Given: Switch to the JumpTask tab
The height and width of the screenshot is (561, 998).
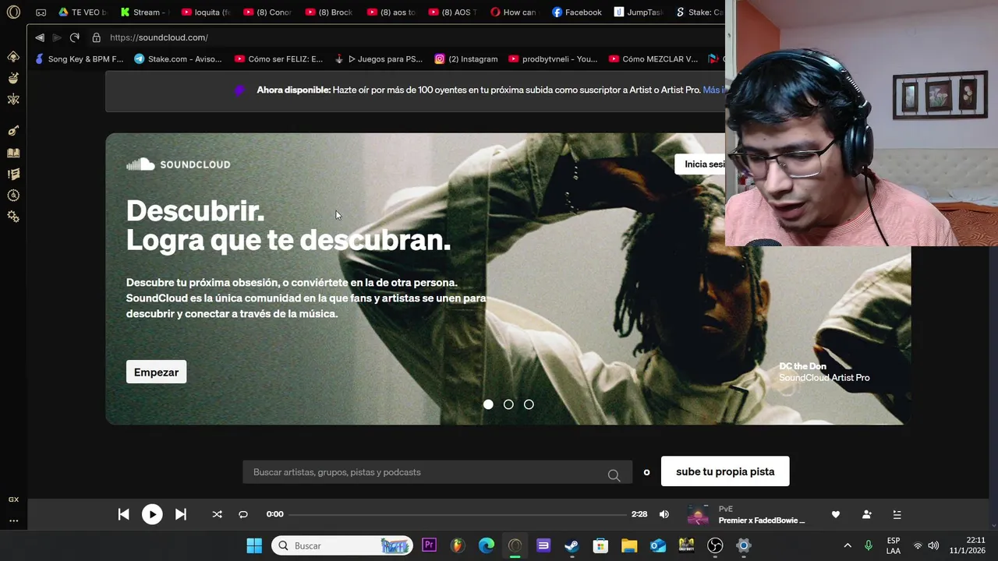Looking at the screenshot, I should point(638,12).
